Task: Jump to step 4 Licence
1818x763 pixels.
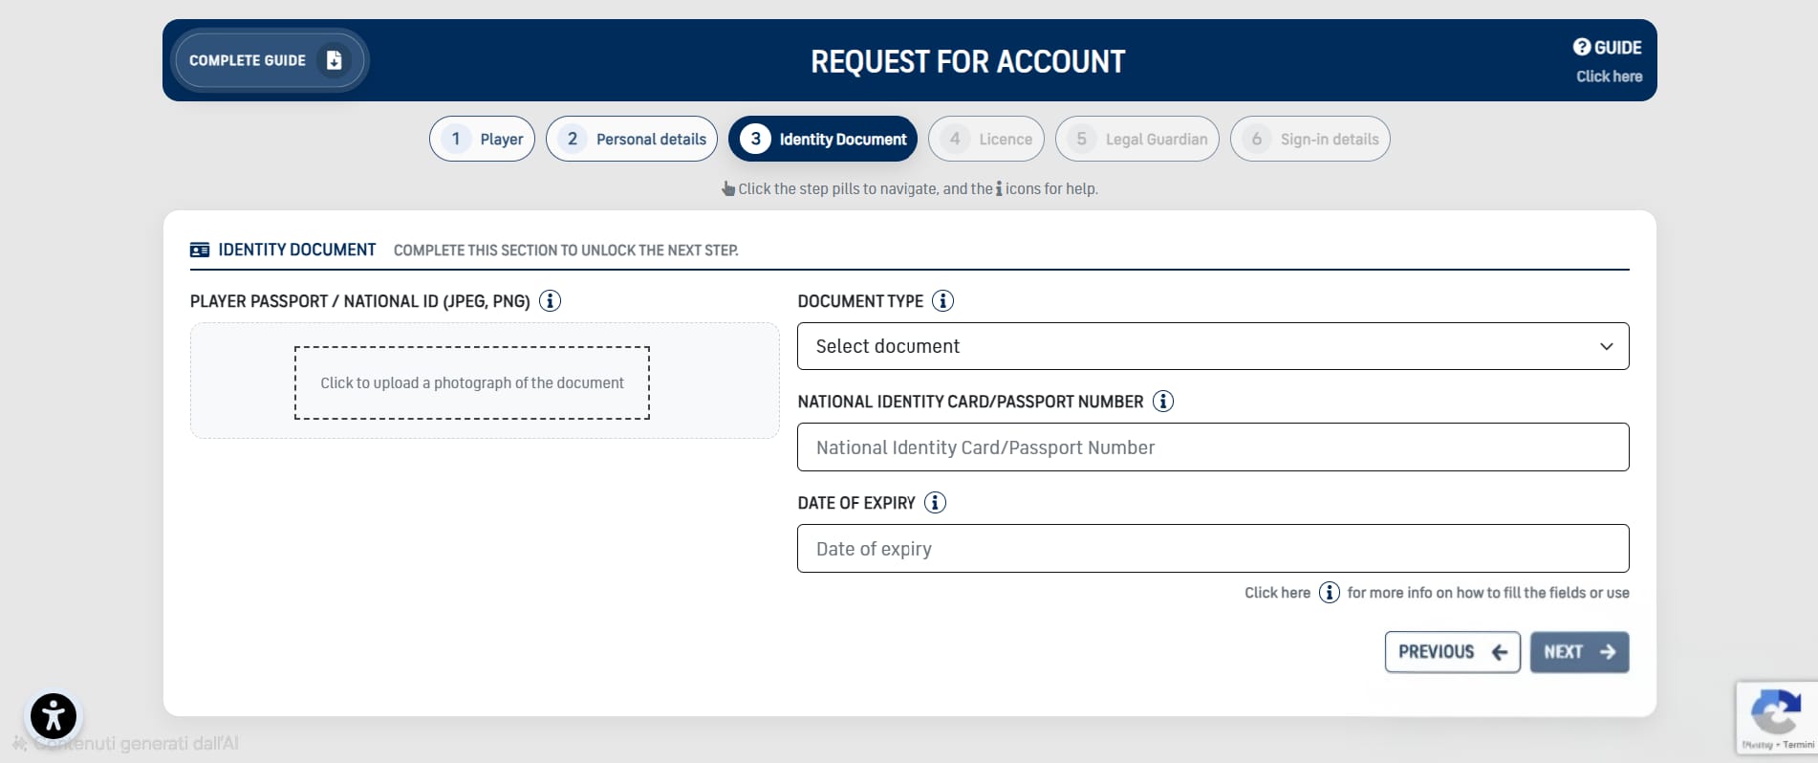Action: [985, 140]
